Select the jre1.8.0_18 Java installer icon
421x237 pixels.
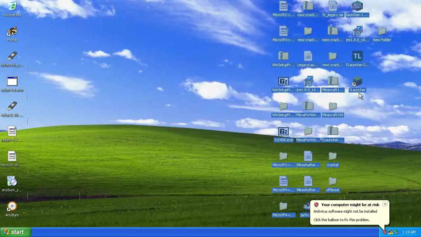pyautogui.click(x=357, y=34)
